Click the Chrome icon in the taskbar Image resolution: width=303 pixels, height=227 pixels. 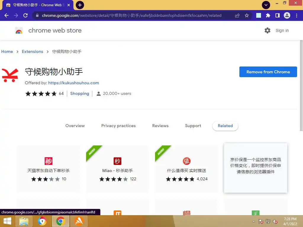coord(61,221)
